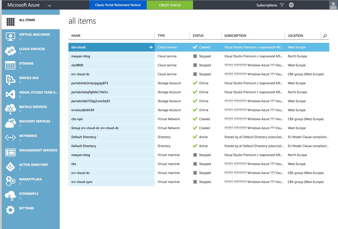Sort by the Subscription column header
Screen dimensions: 338x229
[235, 36]
